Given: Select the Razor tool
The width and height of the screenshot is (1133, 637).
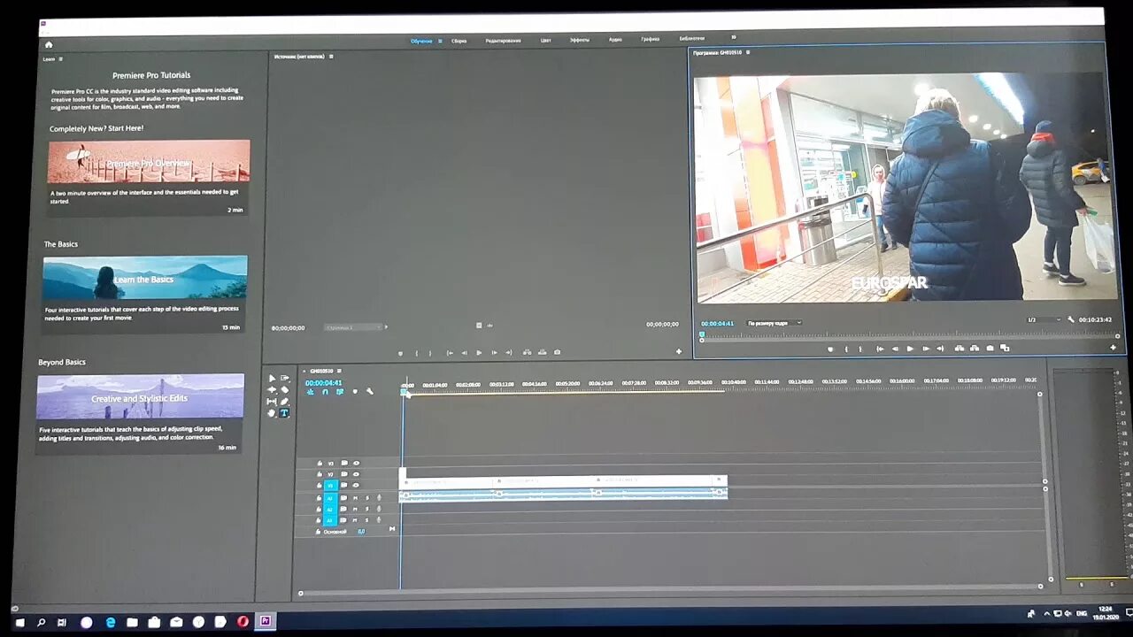Looking at the screenshot, I should click(285, 390).
